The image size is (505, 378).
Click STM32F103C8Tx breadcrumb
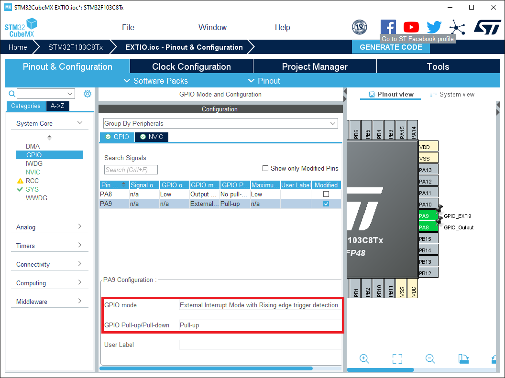76,47
